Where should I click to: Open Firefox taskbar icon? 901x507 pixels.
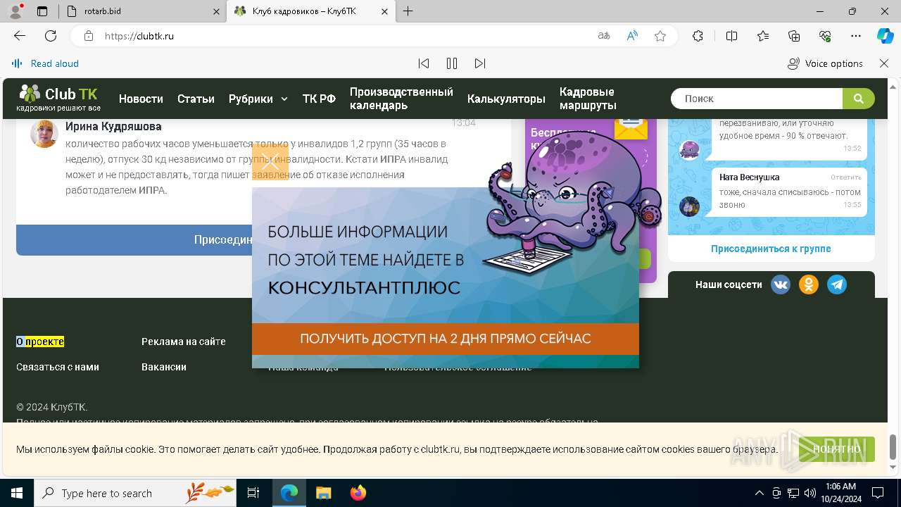pyautogui.click(x=358, y=493)
